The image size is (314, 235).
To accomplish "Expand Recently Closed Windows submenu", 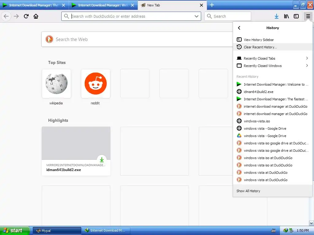I will [x=273, y=66].
